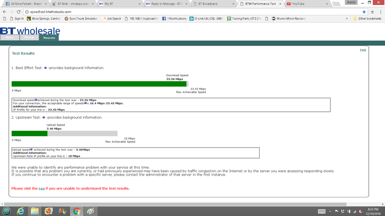Image resolution: width=385 pixels, height=216 pixels.
Task: Switch to BT Mail tab
Action: (73, 4)
